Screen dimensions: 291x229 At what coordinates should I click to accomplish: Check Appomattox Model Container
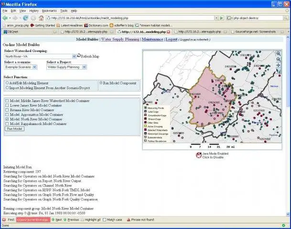pos(7,114)
